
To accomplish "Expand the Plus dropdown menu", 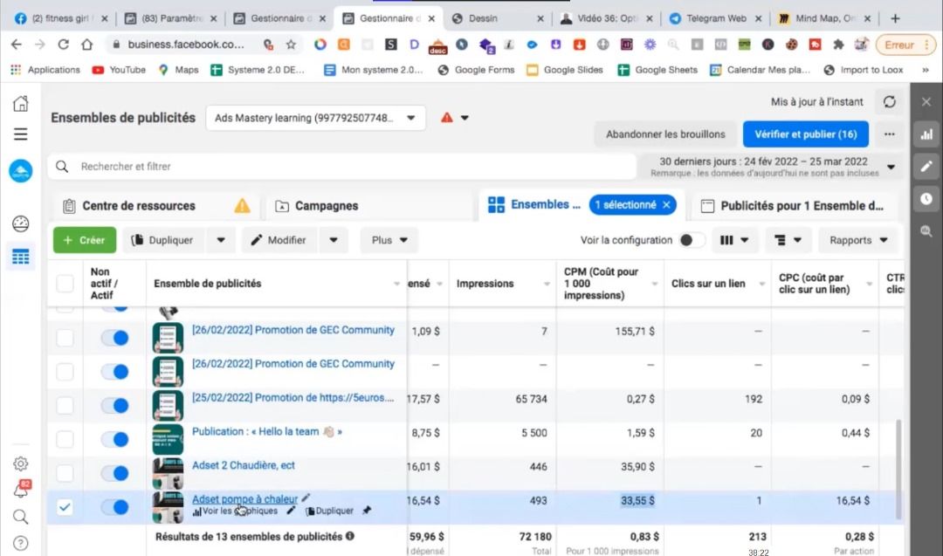I will tap(389, 240).
